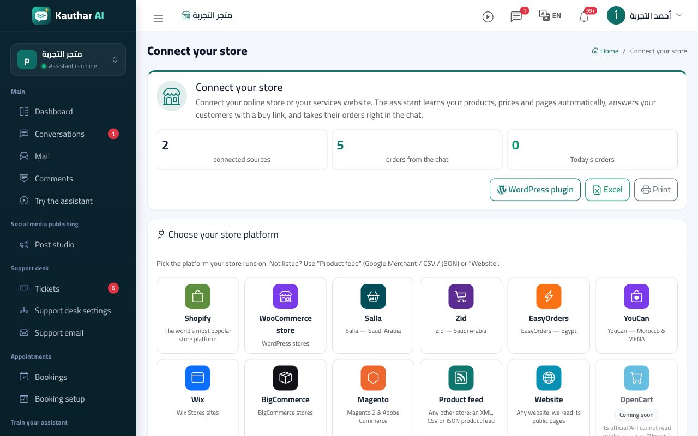Screen dimensions: 698x436
Task: Open Comments in the sidebar
Action: coord(68,179)
